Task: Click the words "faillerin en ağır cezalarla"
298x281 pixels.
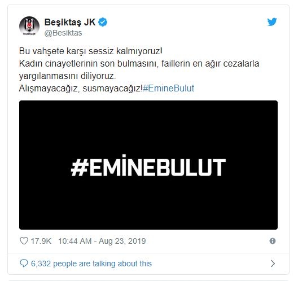Action: point(211,64)
